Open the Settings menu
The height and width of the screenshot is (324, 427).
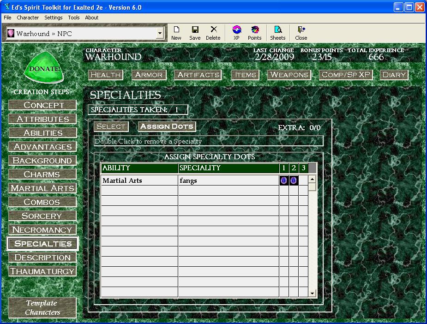(54, 18)
